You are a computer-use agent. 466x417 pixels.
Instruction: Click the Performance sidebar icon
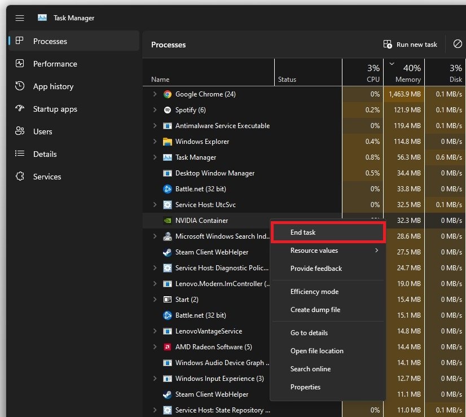point(20,64)
